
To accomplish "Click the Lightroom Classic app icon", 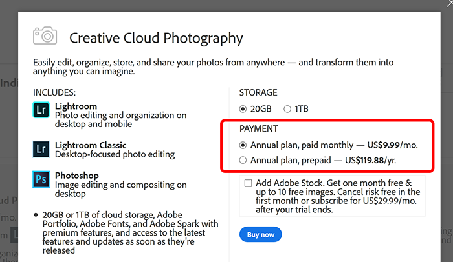I will point(41,149).
